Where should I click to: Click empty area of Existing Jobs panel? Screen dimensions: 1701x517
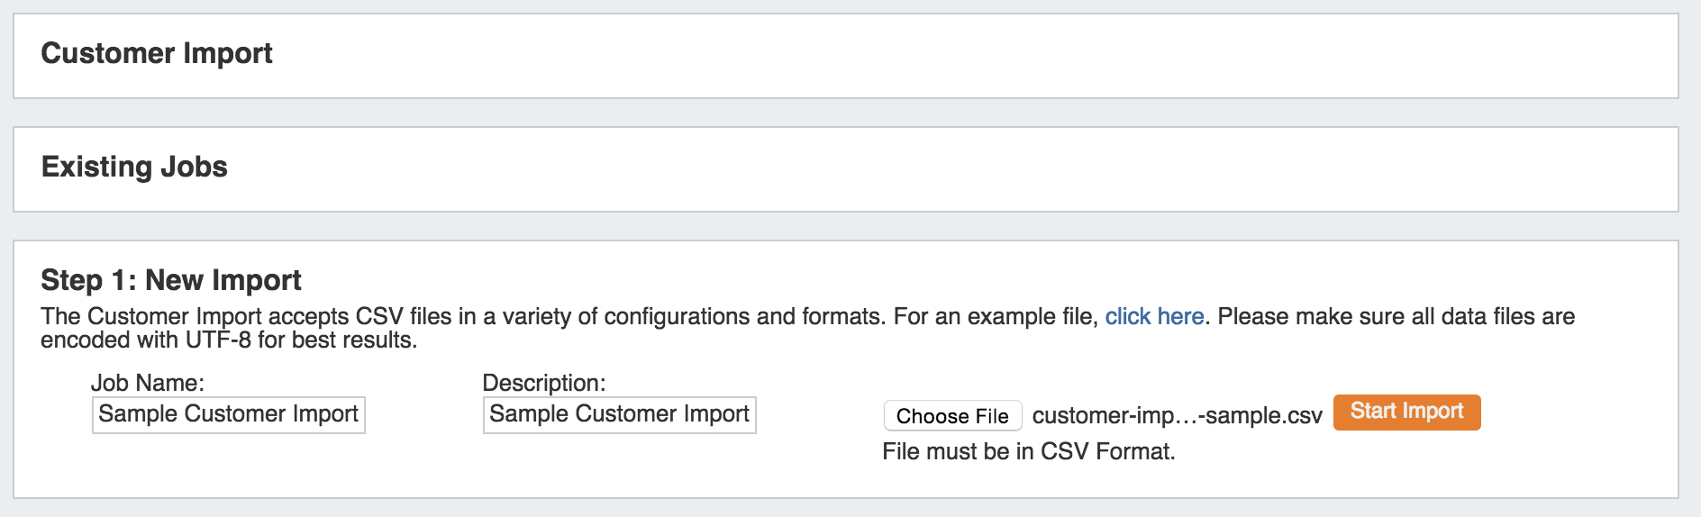coord(901,169)
